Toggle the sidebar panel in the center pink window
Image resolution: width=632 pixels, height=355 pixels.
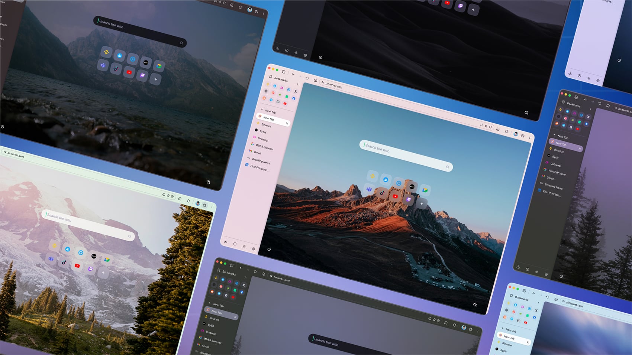[284, 72]
